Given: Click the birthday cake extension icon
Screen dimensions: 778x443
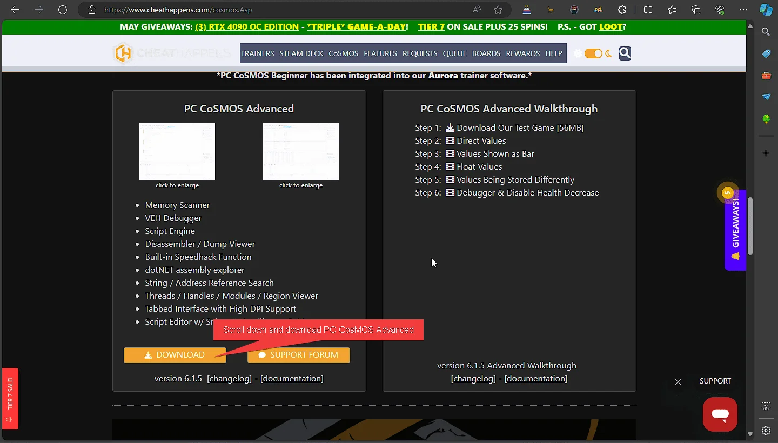Looking at the screenshot, I should pyautogui.click(x=527, y=10).
